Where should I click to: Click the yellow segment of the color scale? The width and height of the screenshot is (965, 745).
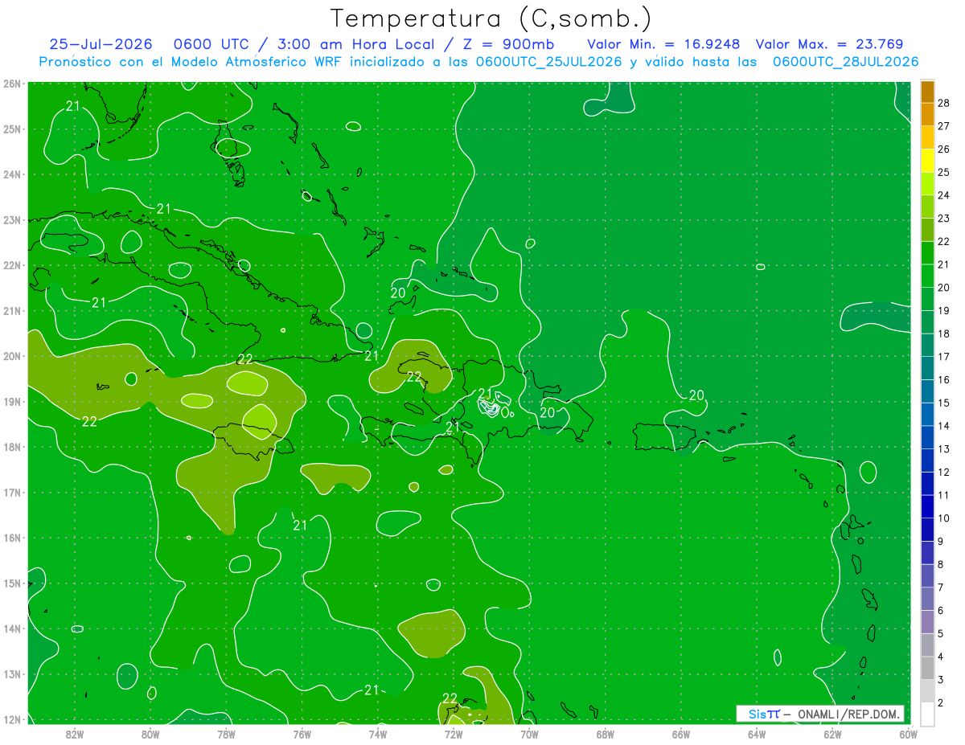[927, 160]
